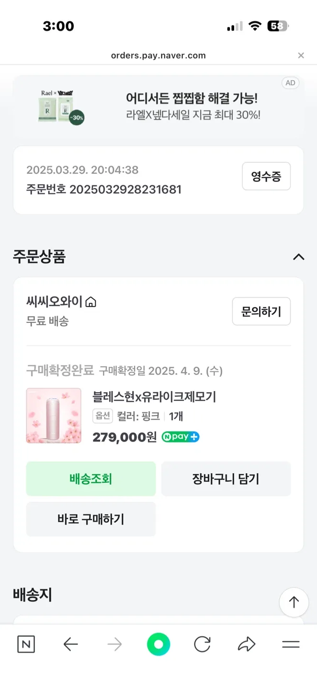Open the 씨씨오와이 store home icon

(91, 302)
